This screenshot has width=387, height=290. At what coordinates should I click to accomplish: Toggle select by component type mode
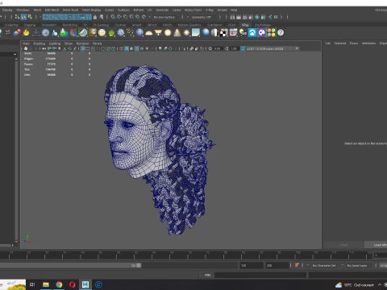pyautogui.click(x=30, y=17)
